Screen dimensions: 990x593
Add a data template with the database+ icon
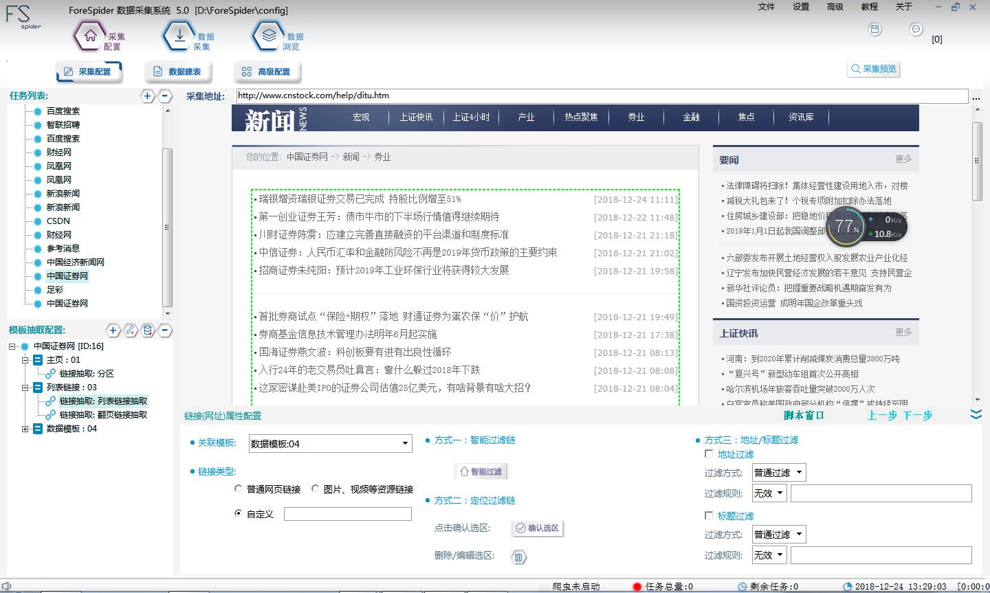click(148, 331)
